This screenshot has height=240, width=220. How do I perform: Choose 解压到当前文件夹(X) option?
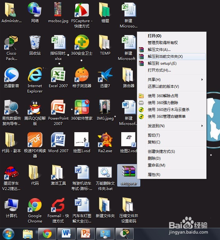pyautogui.click(x=172, y=57)
